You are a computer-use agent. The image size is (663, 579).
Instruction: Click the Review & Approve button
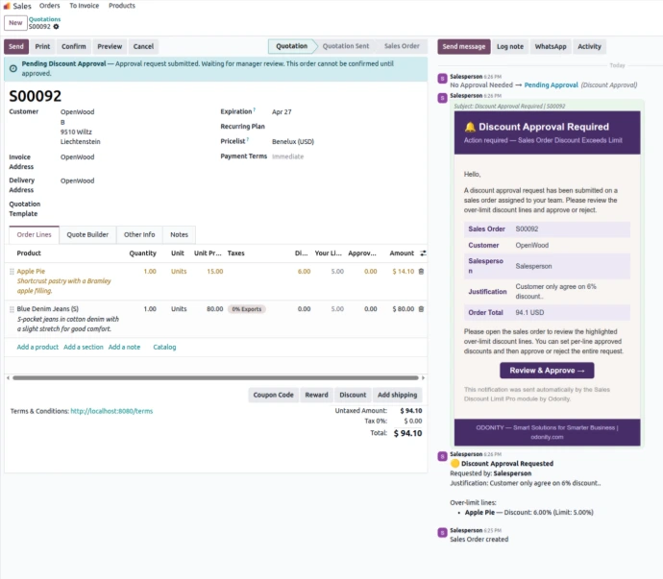pos(547,371)
